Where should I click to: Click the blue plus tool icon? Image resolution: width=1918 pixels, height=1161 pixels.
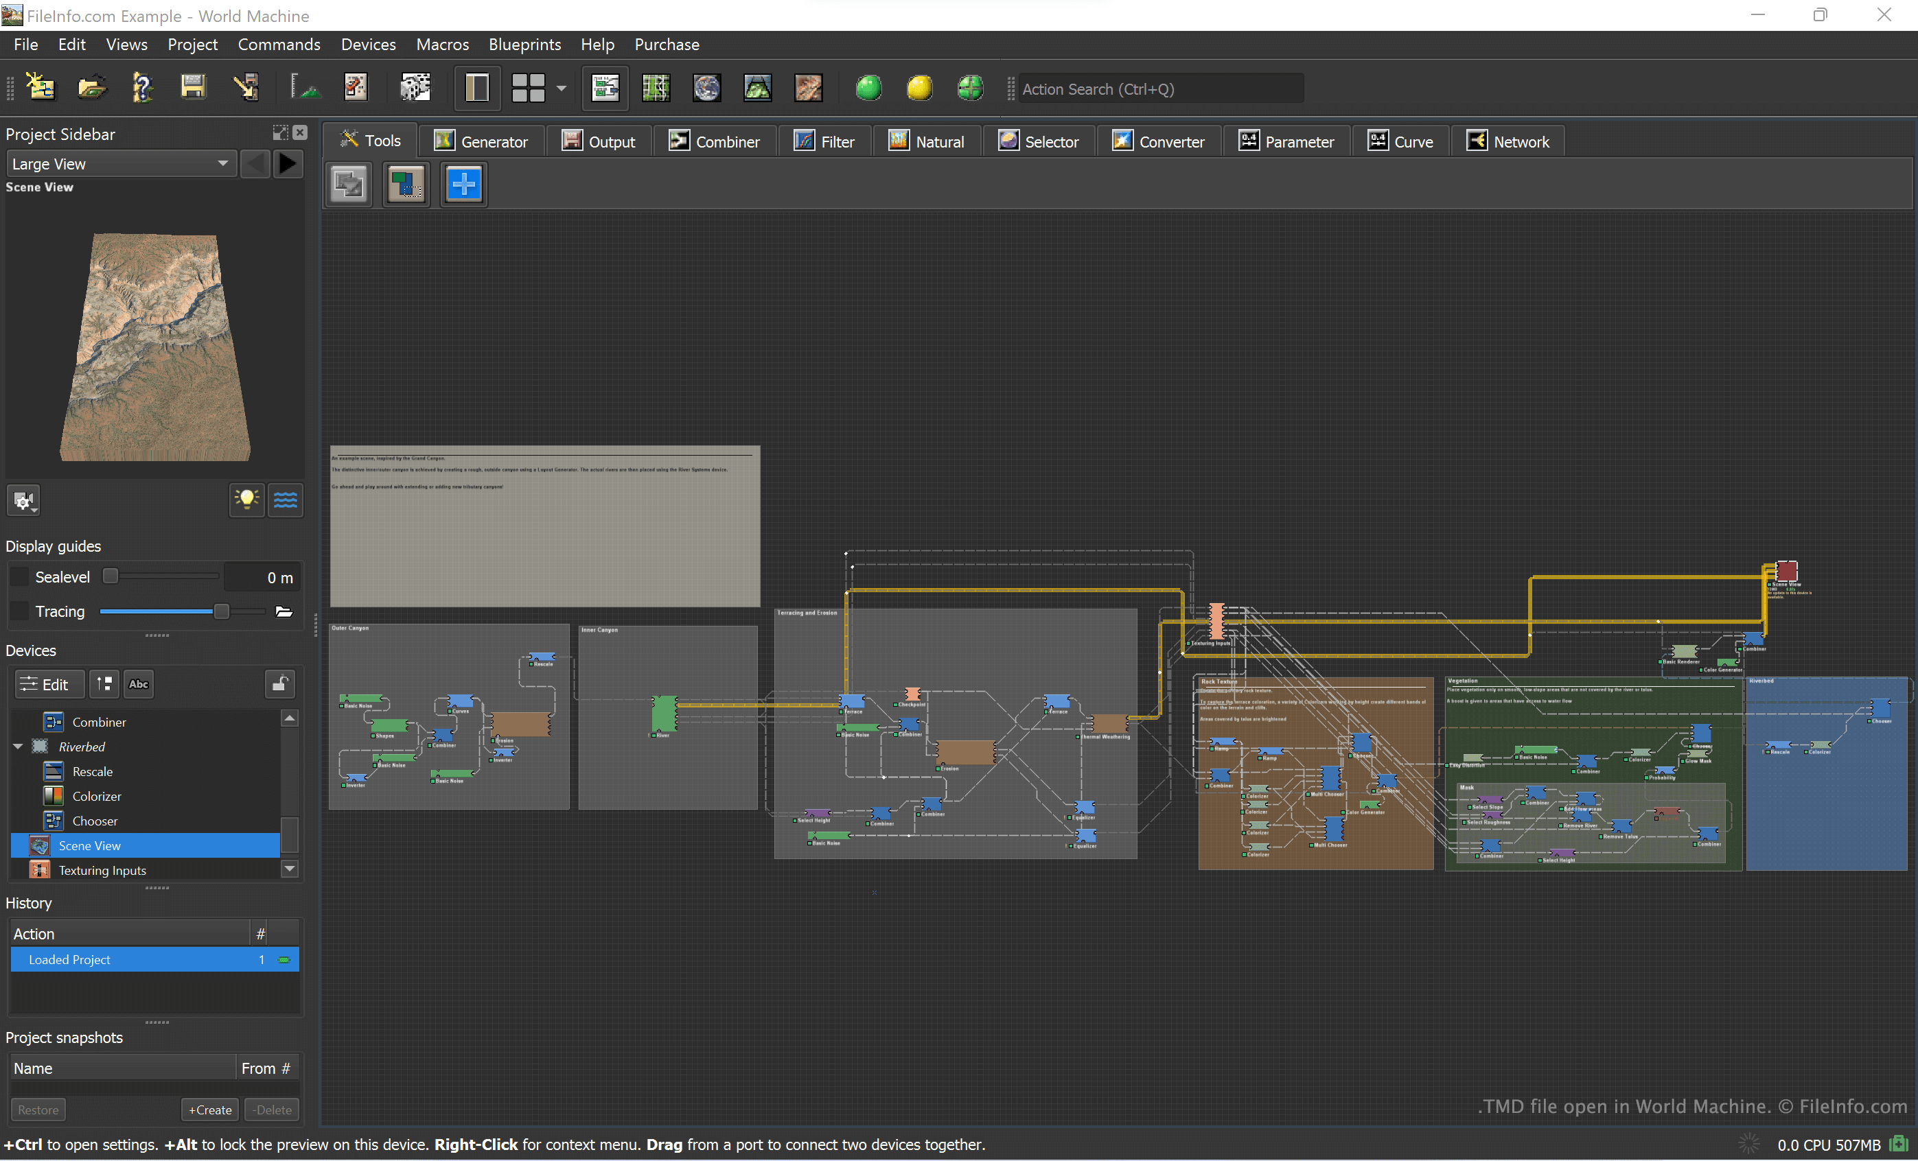pos(463,185)
